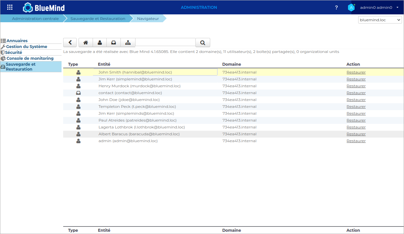Click user type icon for Templeton Peck
The width and height of the screenshot is (404, 234).
click(x=78, y=107)
